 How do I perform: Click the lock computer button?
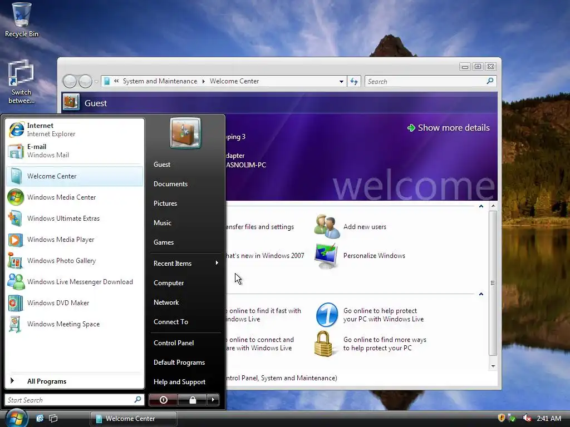click(192, 400)
